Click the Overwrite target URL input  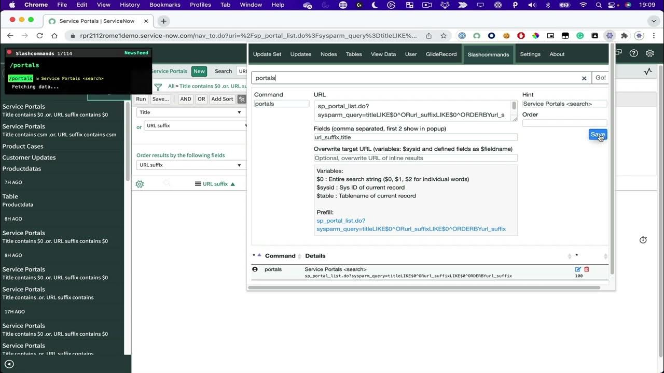[416, 158]
